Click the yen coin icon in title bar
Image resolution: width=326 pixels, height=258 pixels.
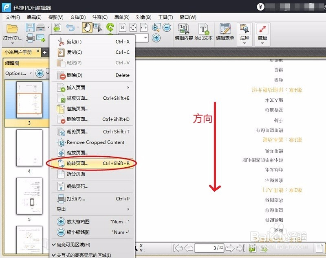260,7
